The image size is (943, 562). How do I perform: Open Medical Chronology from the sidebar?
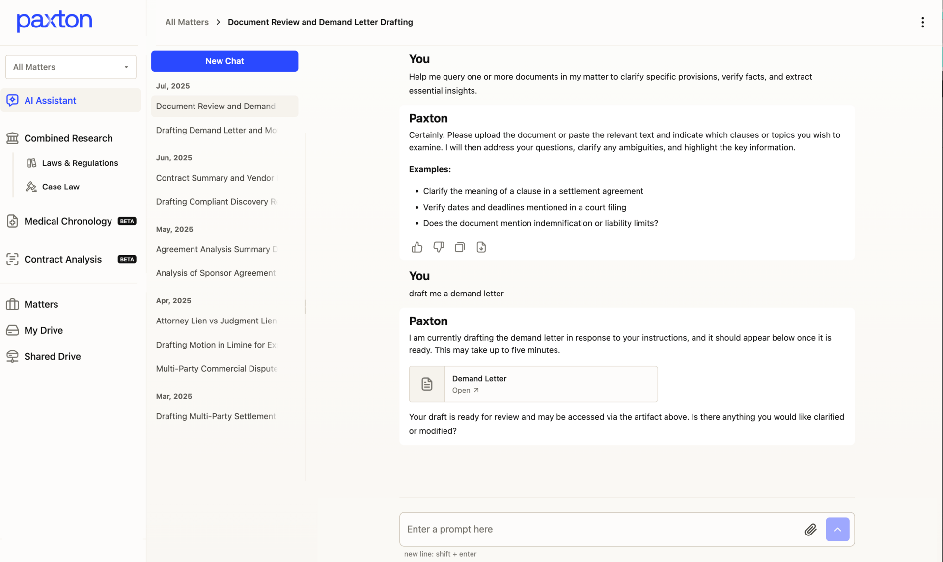pos(68,221)
